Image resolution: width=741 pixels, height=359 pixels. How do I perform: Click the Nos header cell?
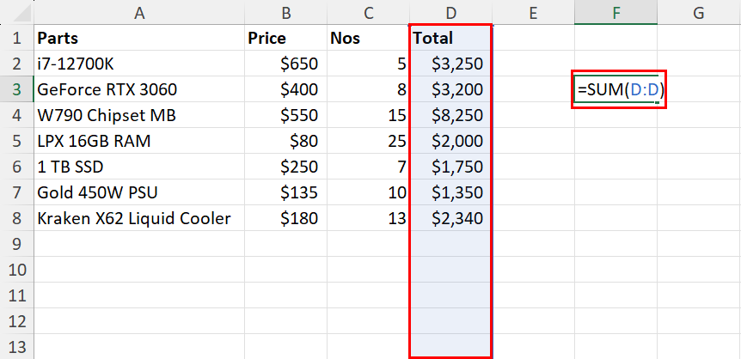[x=368, y=38]
